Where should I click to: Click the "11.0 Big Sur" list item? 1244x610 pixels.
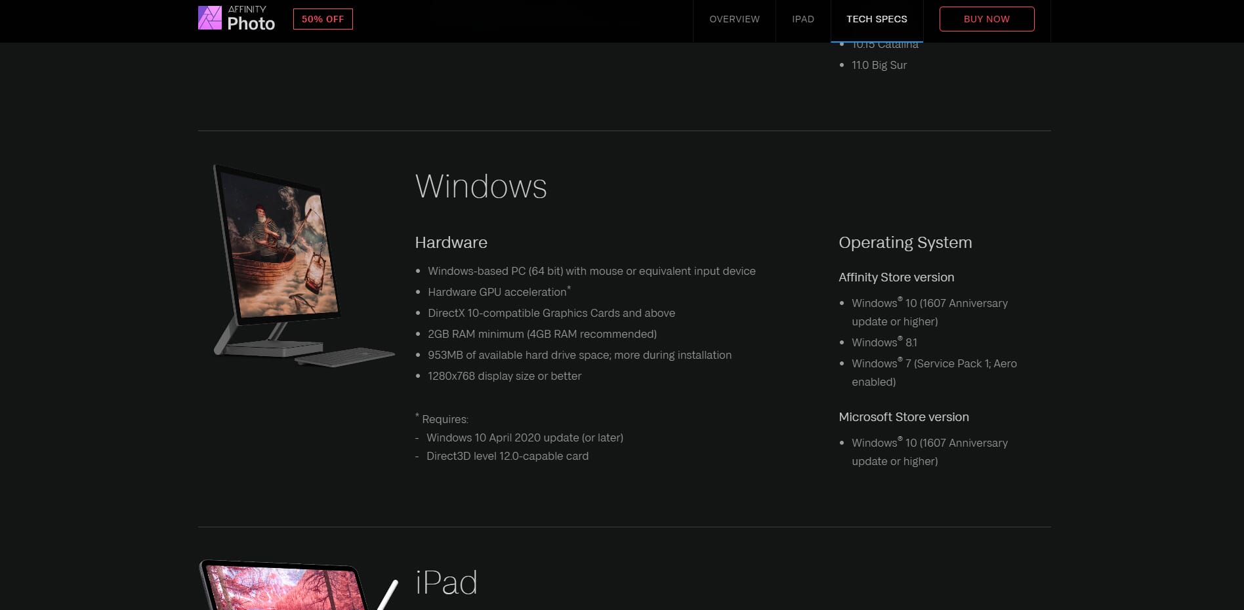point(879,65)
